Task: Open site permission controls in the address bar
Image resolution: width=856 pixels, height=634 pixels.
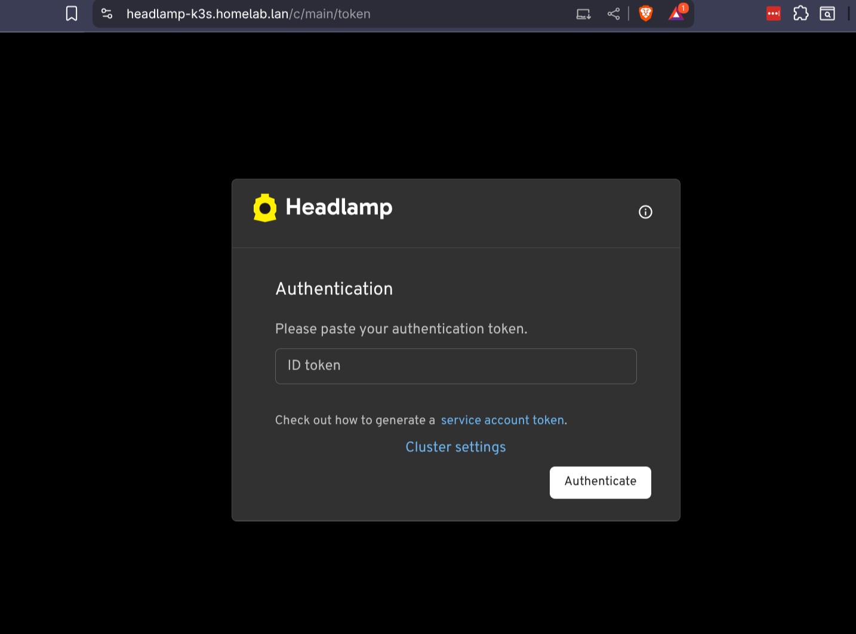Action: [x=107, y=13]
